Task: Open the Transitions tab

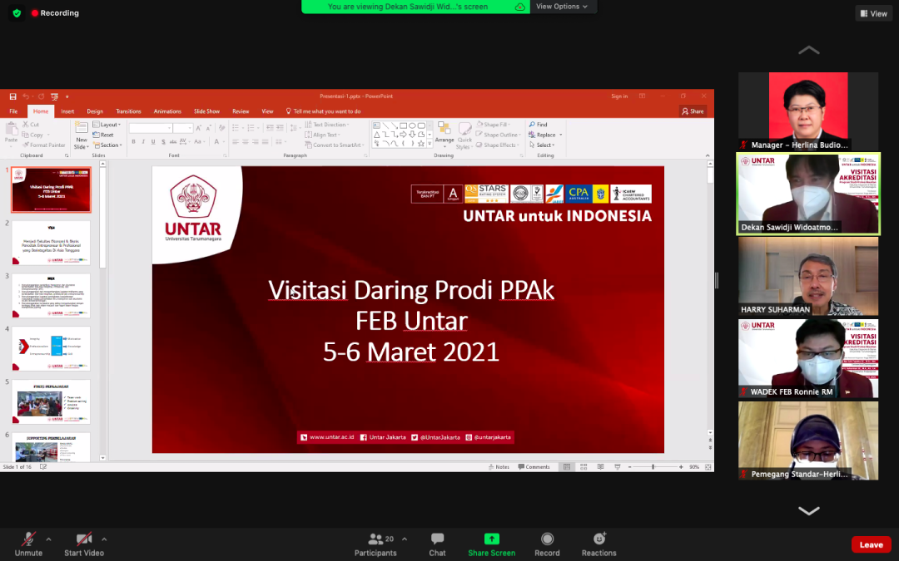Action: [x=128, y=111]
